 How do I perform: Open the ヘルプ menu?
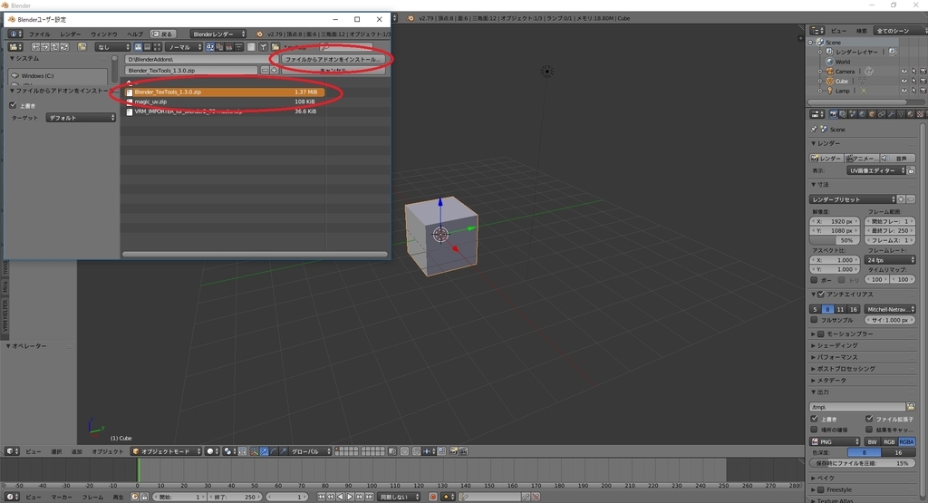coord(135,34)
